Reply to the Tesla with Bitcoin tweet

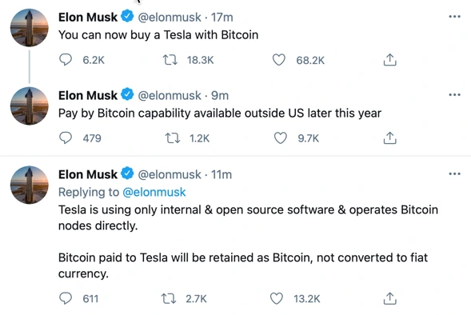pyautogui.click(x=66, y=60)
